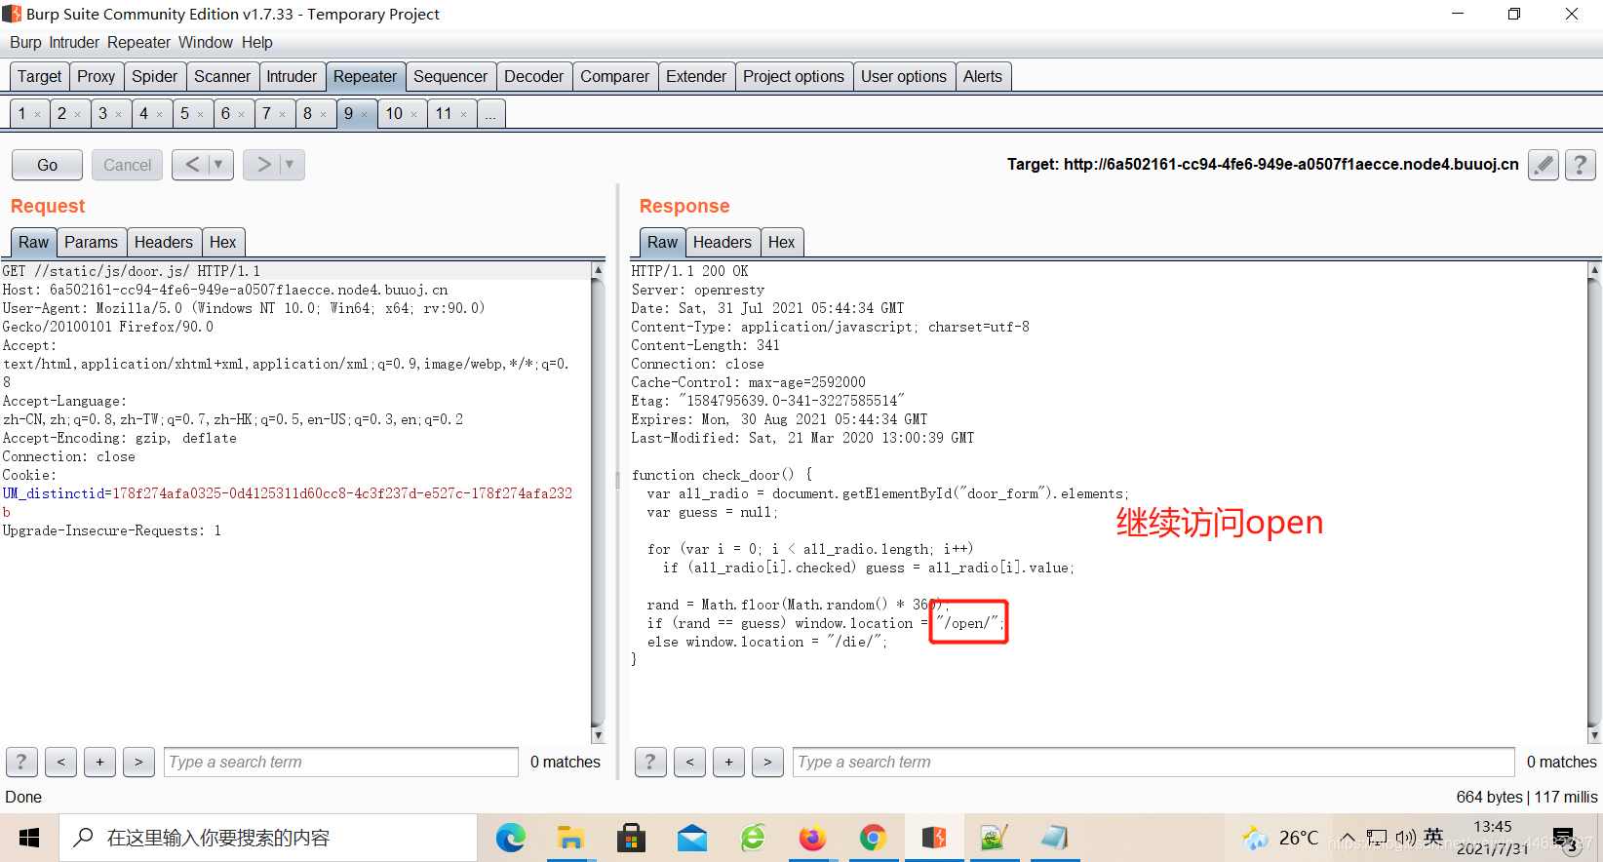Screen dimensions: 1603x862
Task: Add new Repeater tab with ellipsis tab
Action: [x=490, y=113]
